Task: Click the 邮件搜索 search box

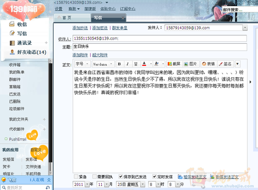Action: tap(240, 10)
